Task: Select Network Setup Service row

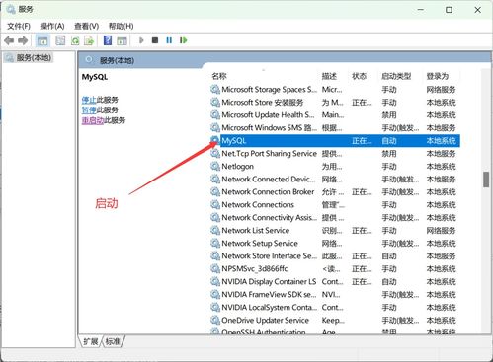Action: (335, 244)
